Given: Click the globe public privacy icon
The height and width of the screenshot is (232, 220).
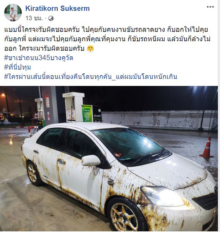Looking at the screenshot, I should [51, 19].
